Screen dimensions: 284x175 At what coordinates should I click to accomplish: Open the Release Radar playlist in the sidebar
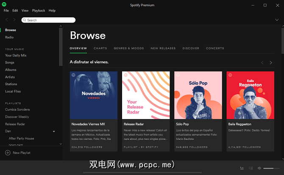[15, 124]
